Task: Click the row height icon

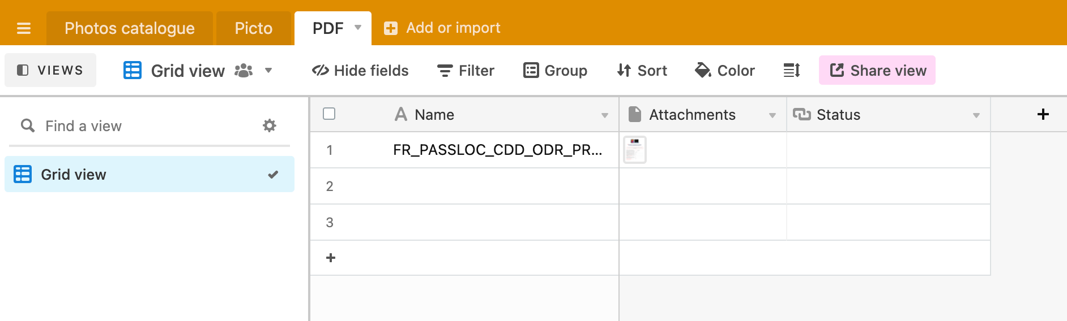Action: pos(792,70)
